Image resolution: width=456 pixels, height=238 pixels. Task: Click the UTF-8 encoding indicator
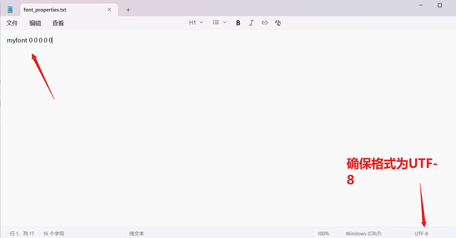point(421,233)
